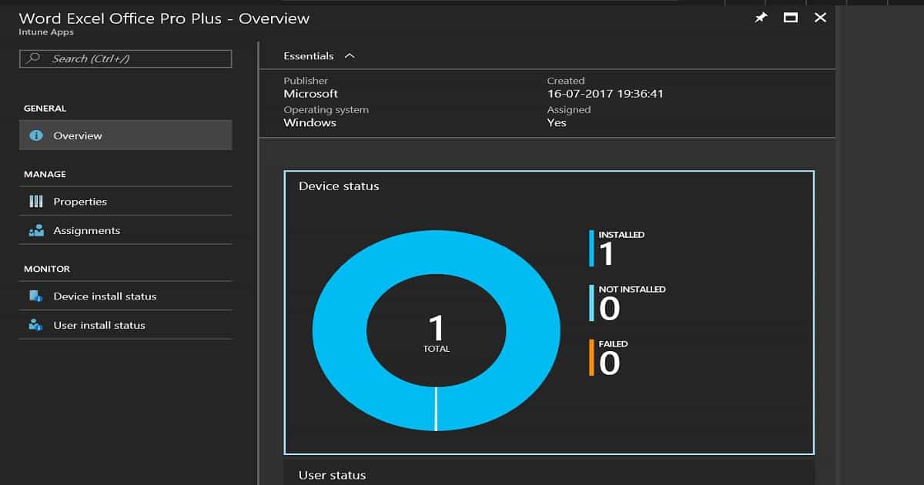Close the Overview blade
The height and width of the screenshot is (485, 924).
pos(820,17)
